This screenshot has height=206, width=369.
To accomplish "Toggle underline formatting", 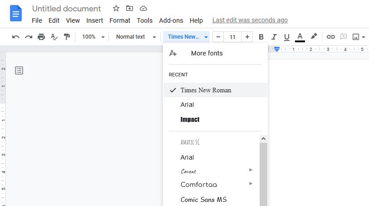I will tap(287, 37).
